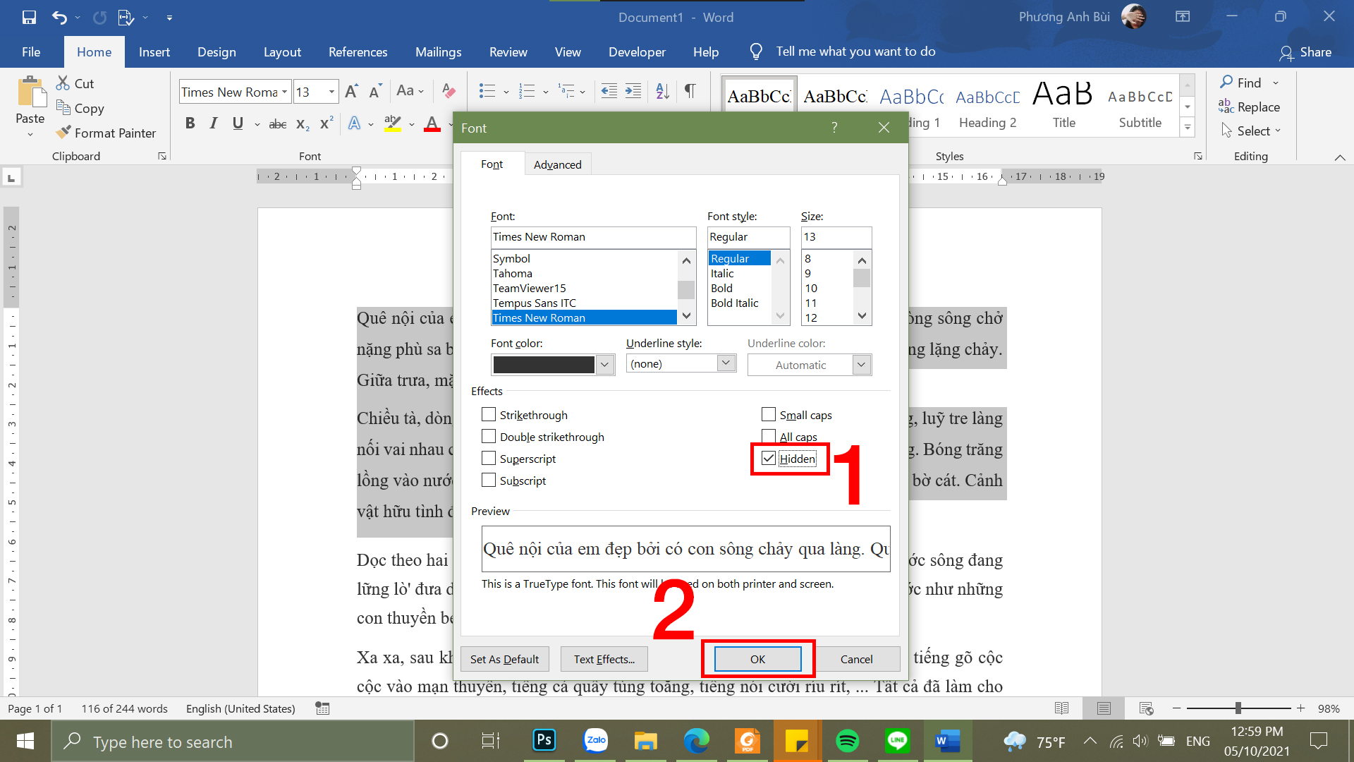Toggle the Strikethrough effects checkbox
The image size is (1354, 762).
487,414
